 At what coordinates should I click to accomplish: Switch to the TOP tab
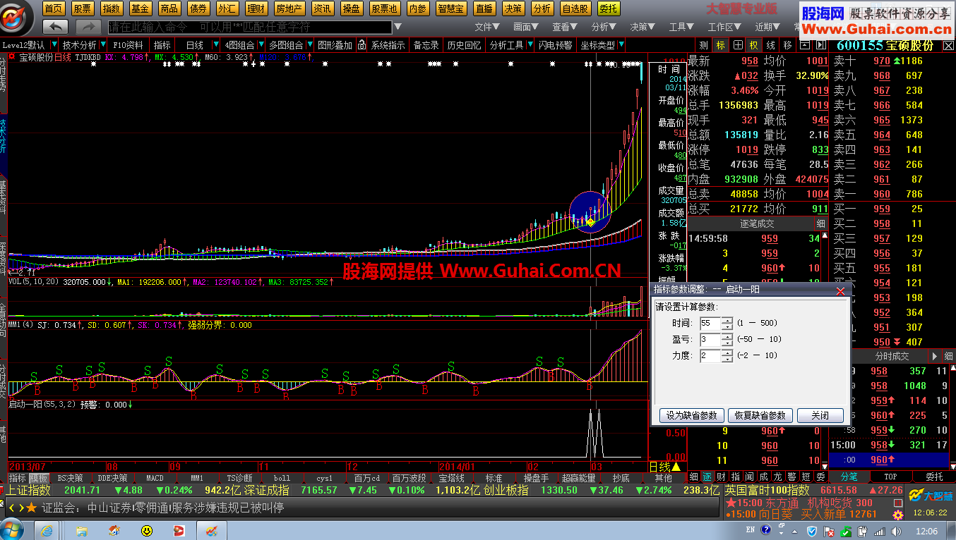[x=890, y=477]
